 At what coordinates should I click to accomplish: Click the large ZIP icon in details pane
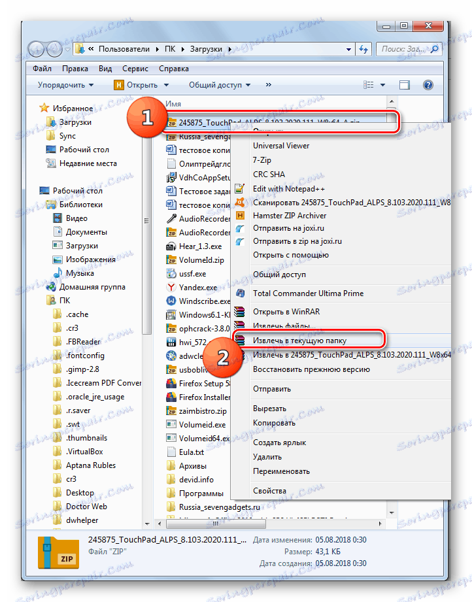coord(58,552)
